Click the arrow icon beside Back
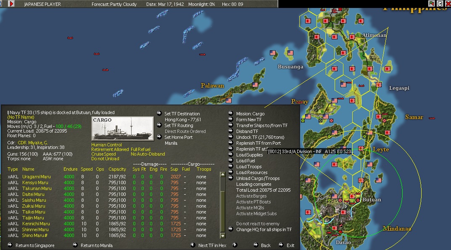 click(x=256, y=245)
